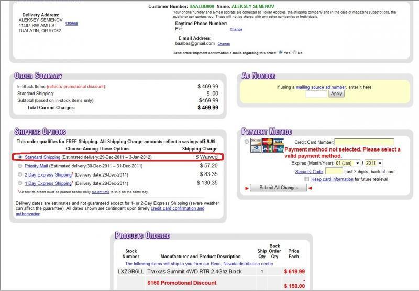Image resolution: width=419 pixels, height=291 pixels.
Task: Focus the Security Code input box
Action: pyautogui.click(x=334, y=171)
